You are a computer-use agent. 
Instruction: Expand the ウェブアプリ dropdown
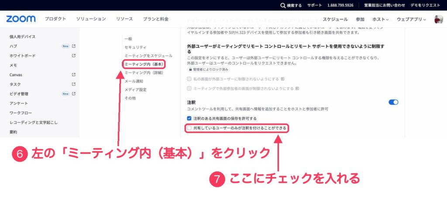(x=411, y=19)
